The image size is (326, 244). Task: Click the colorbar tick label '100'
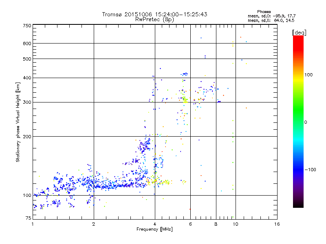[x=308, y=75]
